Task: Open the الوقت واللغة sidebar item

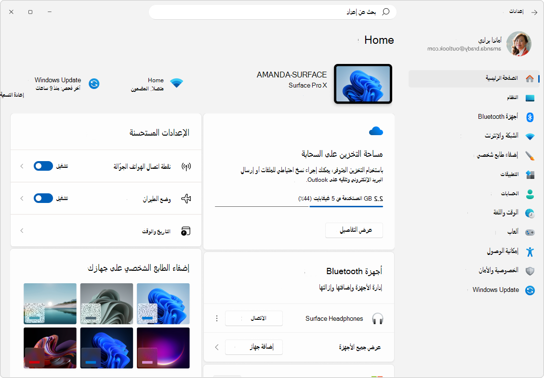Action: pyautogui.click(x=474, y=213)
